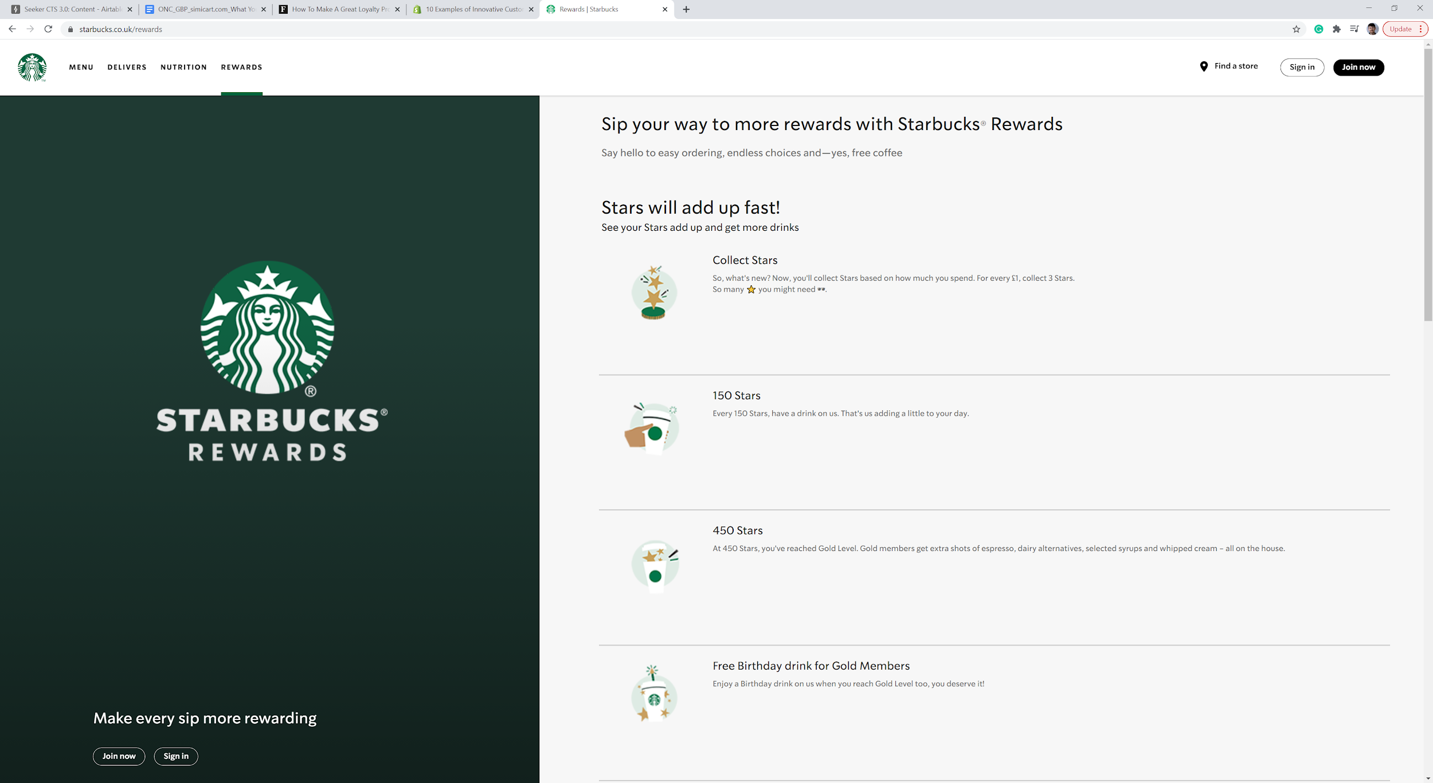Bookmark this page with the star icon
1433x783 pixels.
click(1296, 29)
